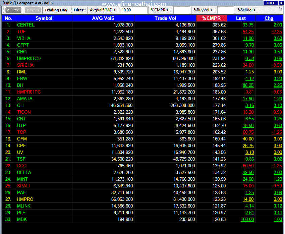285x234 pixels.
Task: Click CPF trade volume 16,935,000
Action: [184, 146]
